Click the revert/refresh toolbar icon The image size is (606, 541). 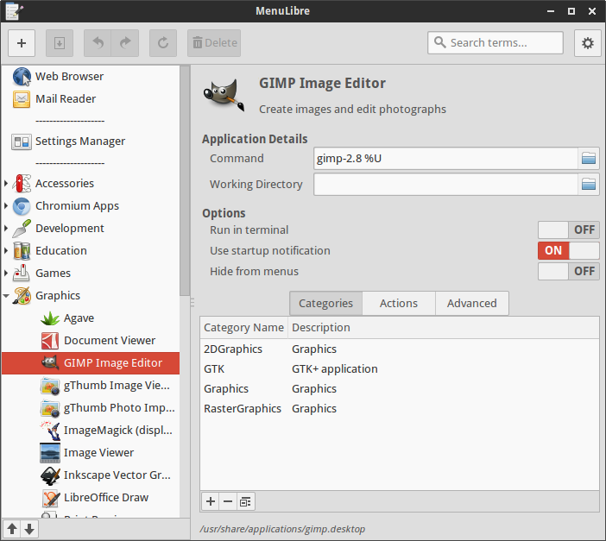click(x=163, y=43)
